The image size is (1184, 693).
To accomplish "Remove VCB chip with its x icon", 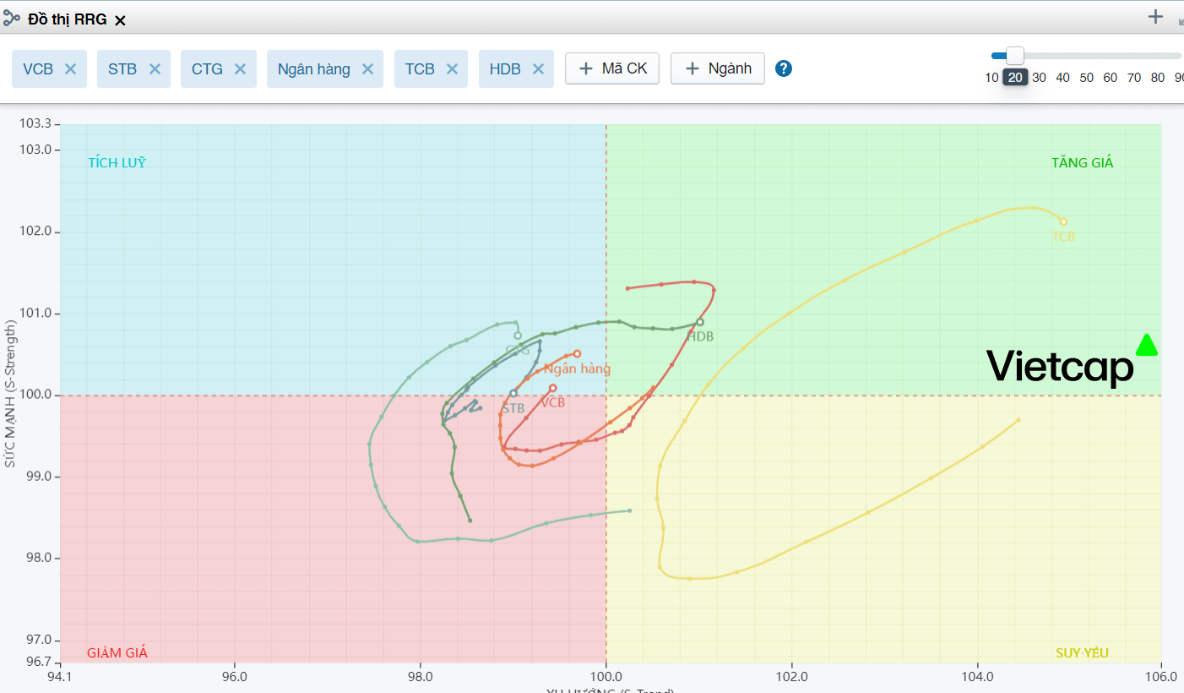I will [71, 69].
